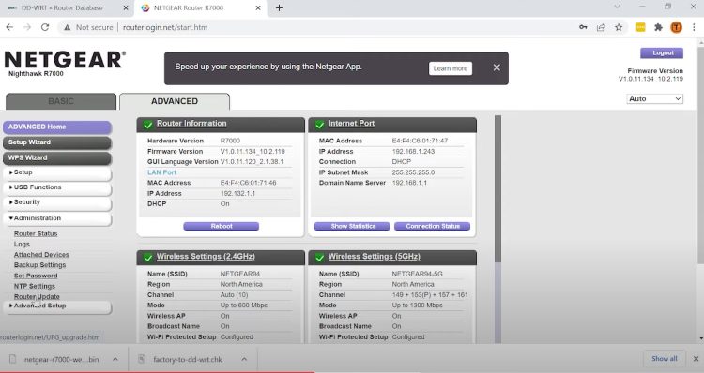Open Chrome three-dot menu
Screen dimensions: 704x373
pos(695,27)
